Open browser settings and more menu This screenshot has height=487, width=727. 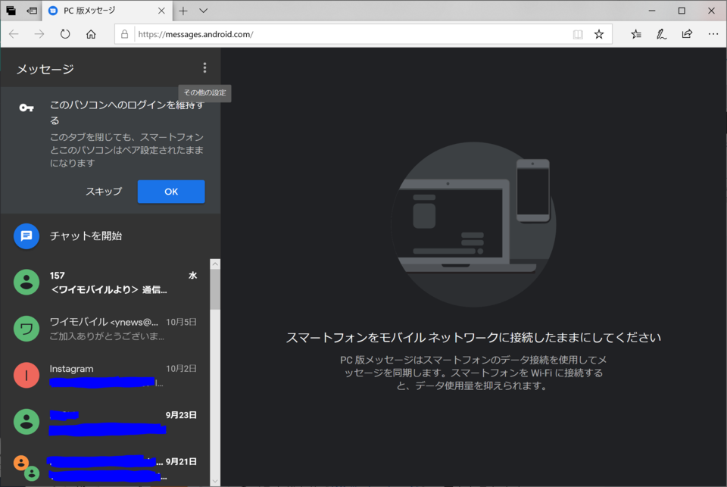click(713, 34)
